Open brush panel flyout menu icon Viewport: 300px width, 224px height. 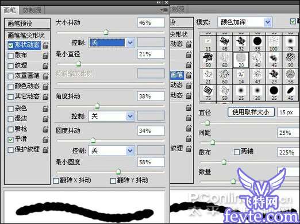[164, 10]
